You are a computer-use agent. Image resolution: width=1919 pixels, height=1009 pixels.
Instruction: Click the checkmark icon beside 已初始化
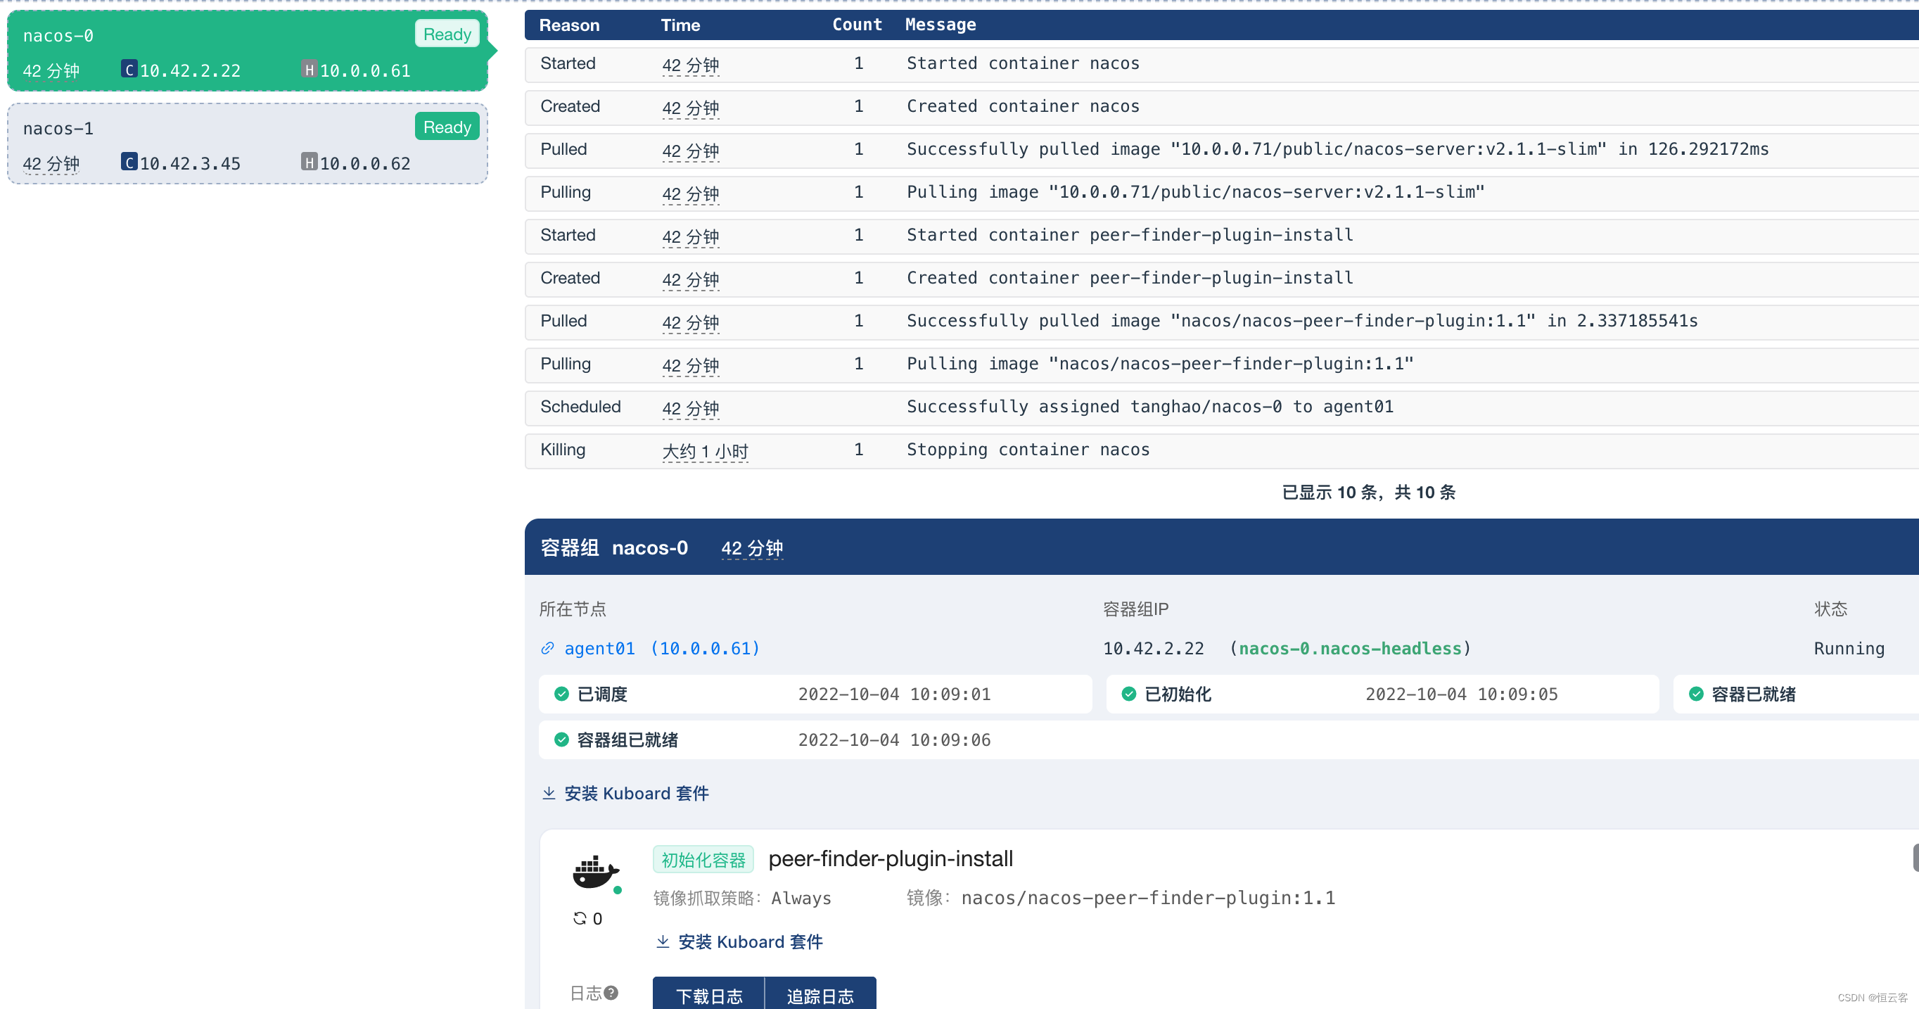tap(1128, 694)
